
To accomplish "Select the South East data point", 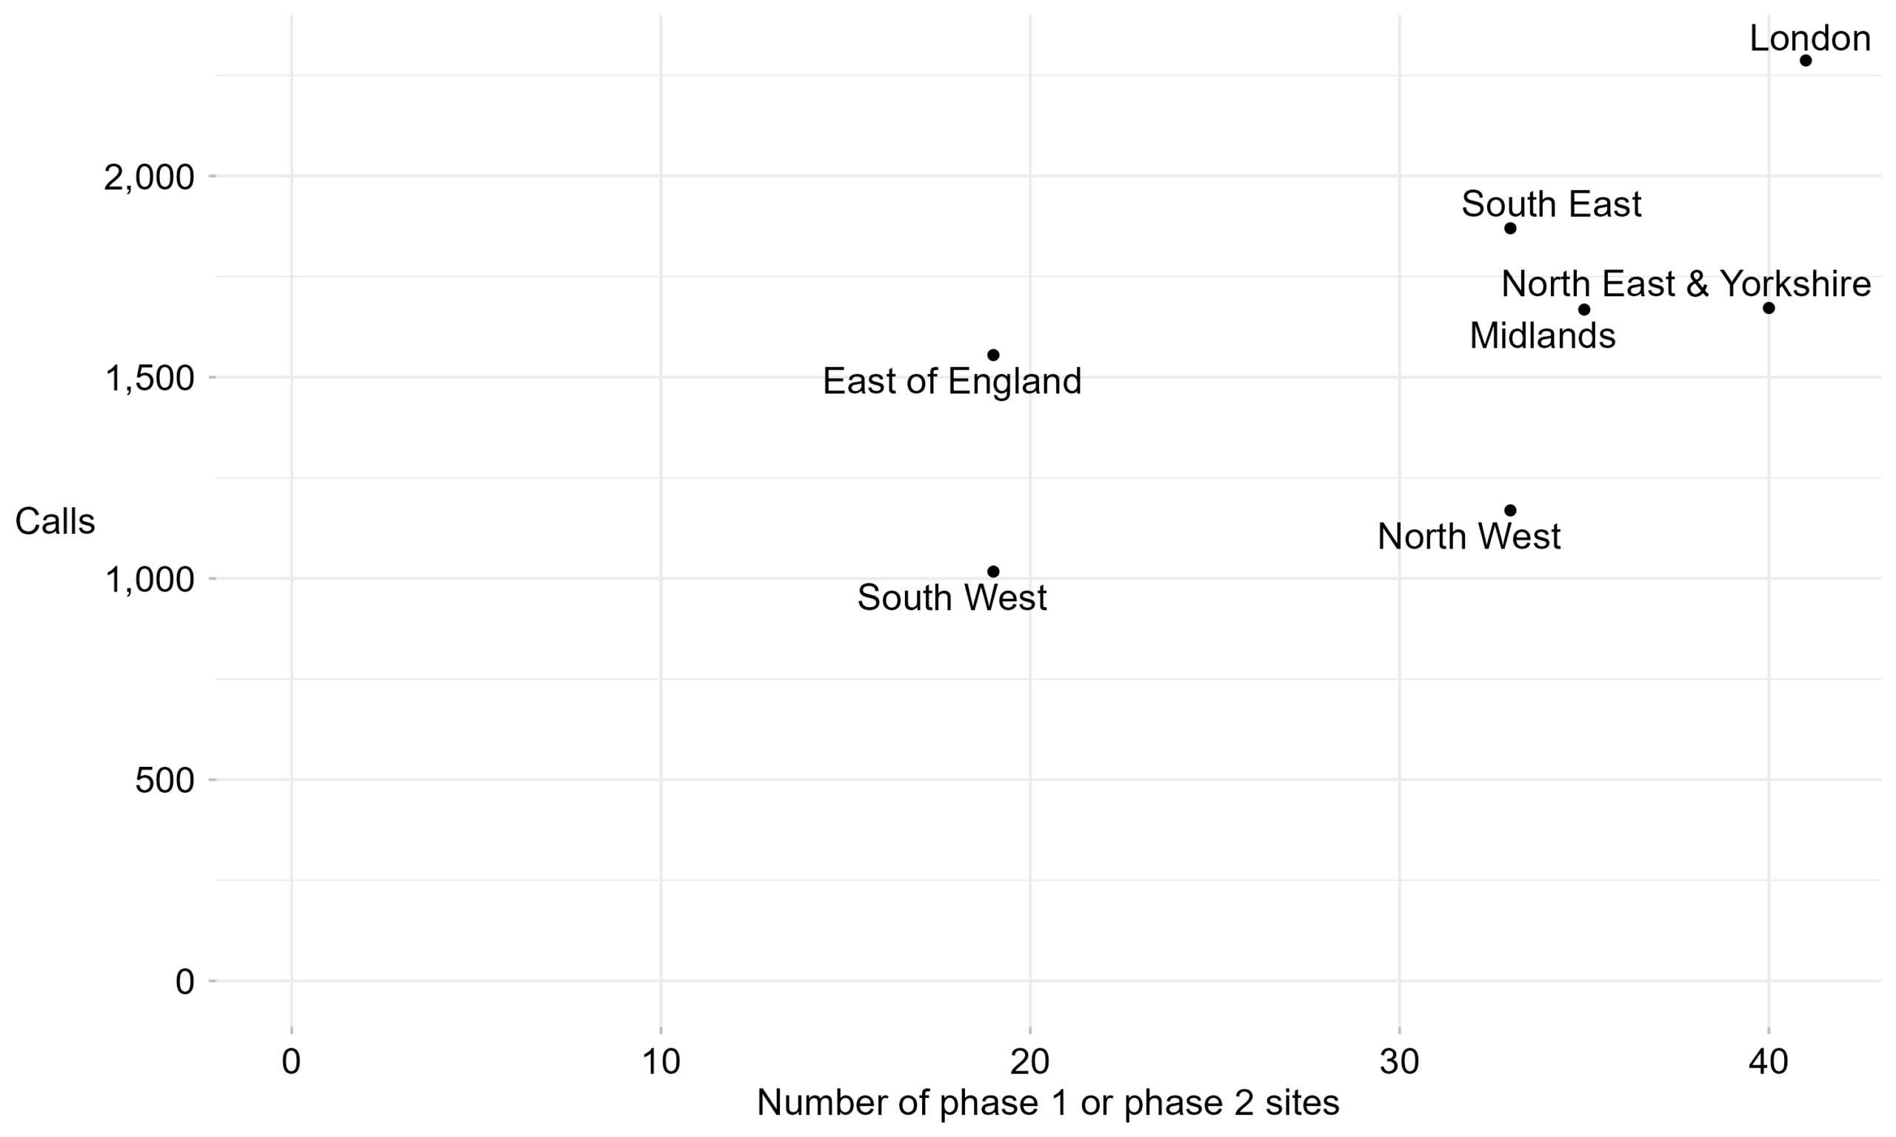I will (x=1511, y=228).
